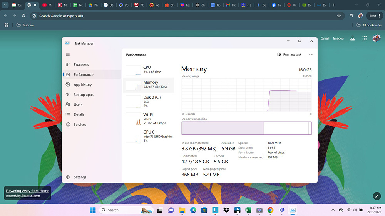
Task: Open Chrome tab search dropdown arrow
Action: tap(5, 5)
